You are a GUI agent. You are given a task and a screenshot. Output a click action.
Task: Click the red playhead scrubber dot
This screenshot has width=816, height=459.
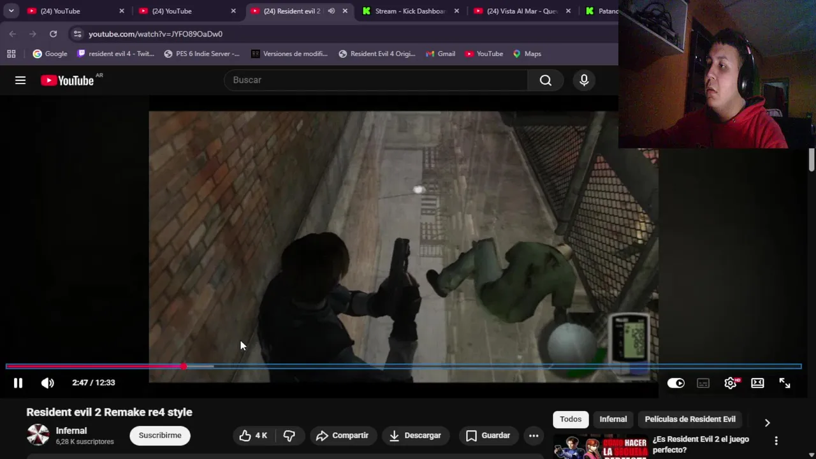coord(184,366)
